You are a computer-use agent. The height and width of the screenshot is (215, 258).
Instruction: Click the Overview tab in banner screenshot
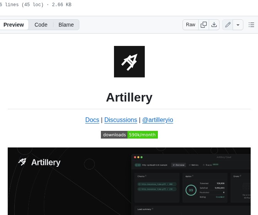(x=179, y=165)
